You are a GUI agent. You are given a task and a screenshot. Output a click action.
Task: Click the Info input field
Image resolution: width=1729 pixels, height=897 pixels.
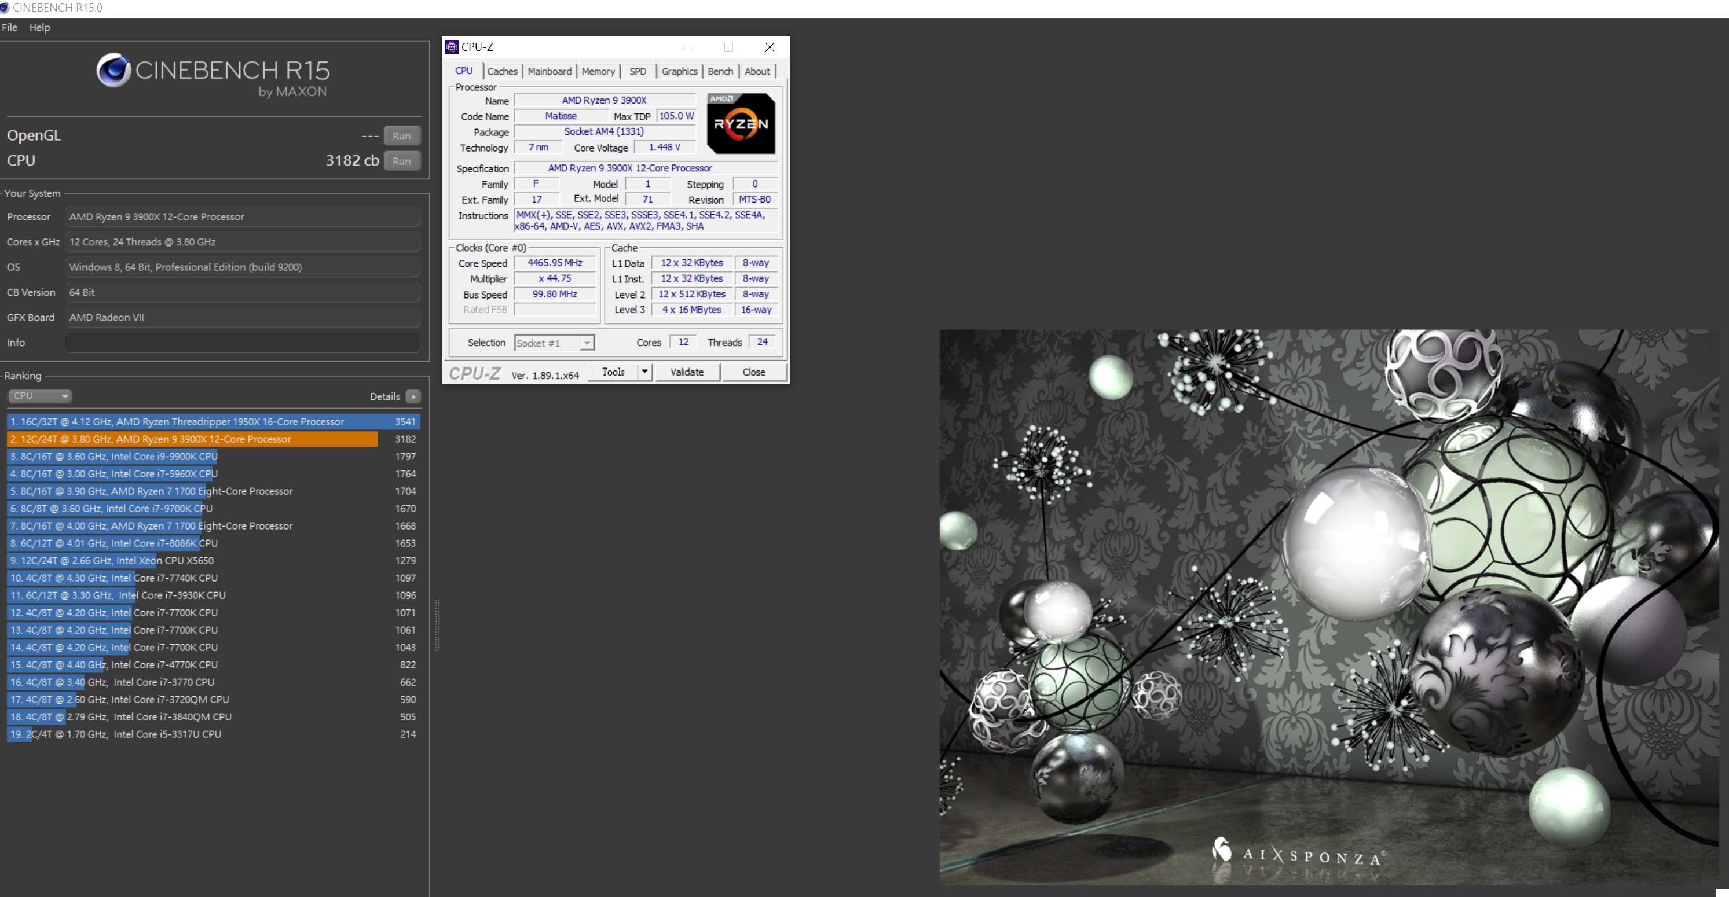(x=242, y=343)
